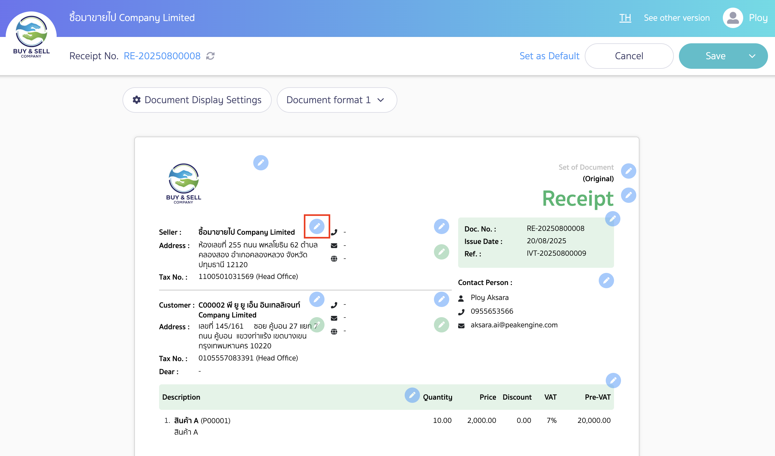Click pencil at the items table corner
The width and height of the screenshot is (775, 456).
pyautogui.click(x=613, y=381)
